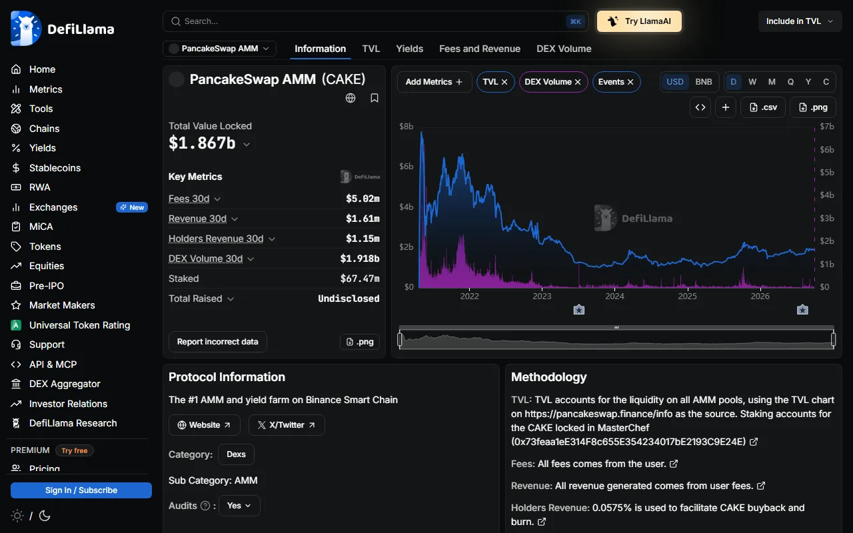
Task: Open the Fees methodology source link icon
Action: tap(674, 464)
